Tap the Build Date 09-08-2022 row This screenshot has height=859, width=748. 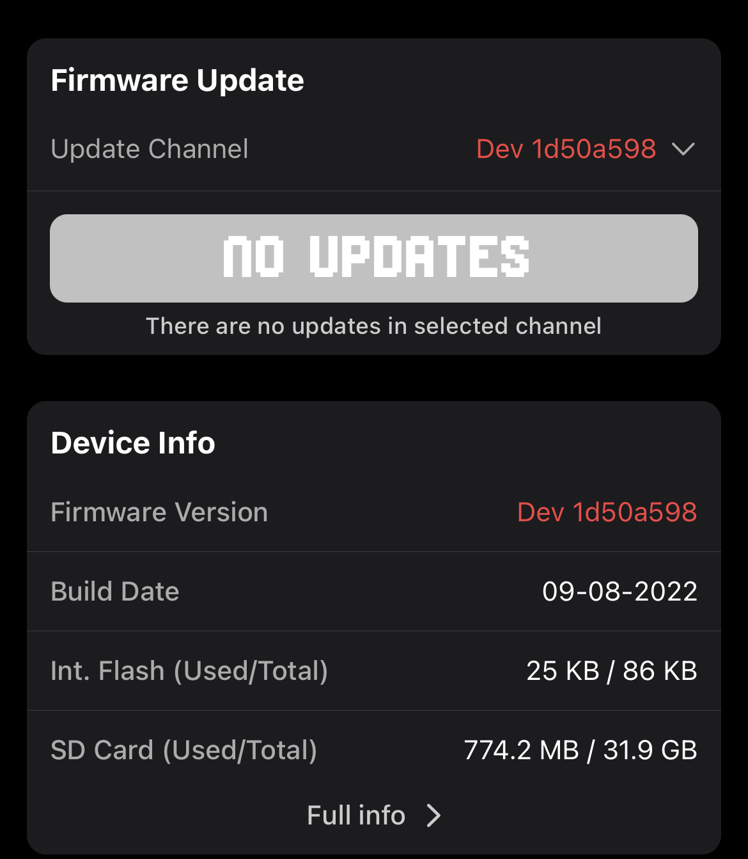[x=374, y=591]
